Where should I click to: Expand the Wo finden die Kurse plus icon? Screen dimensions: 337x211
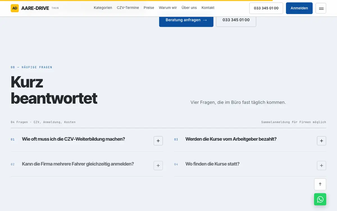(x=322, y=165)
